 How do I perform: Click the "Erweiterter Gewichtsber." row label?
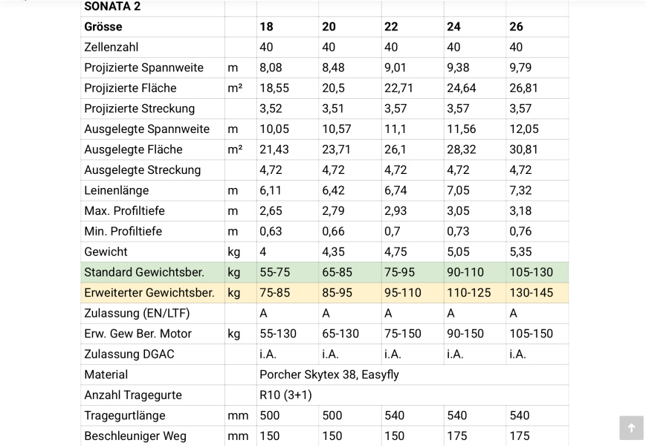click(x=149, y=293)
